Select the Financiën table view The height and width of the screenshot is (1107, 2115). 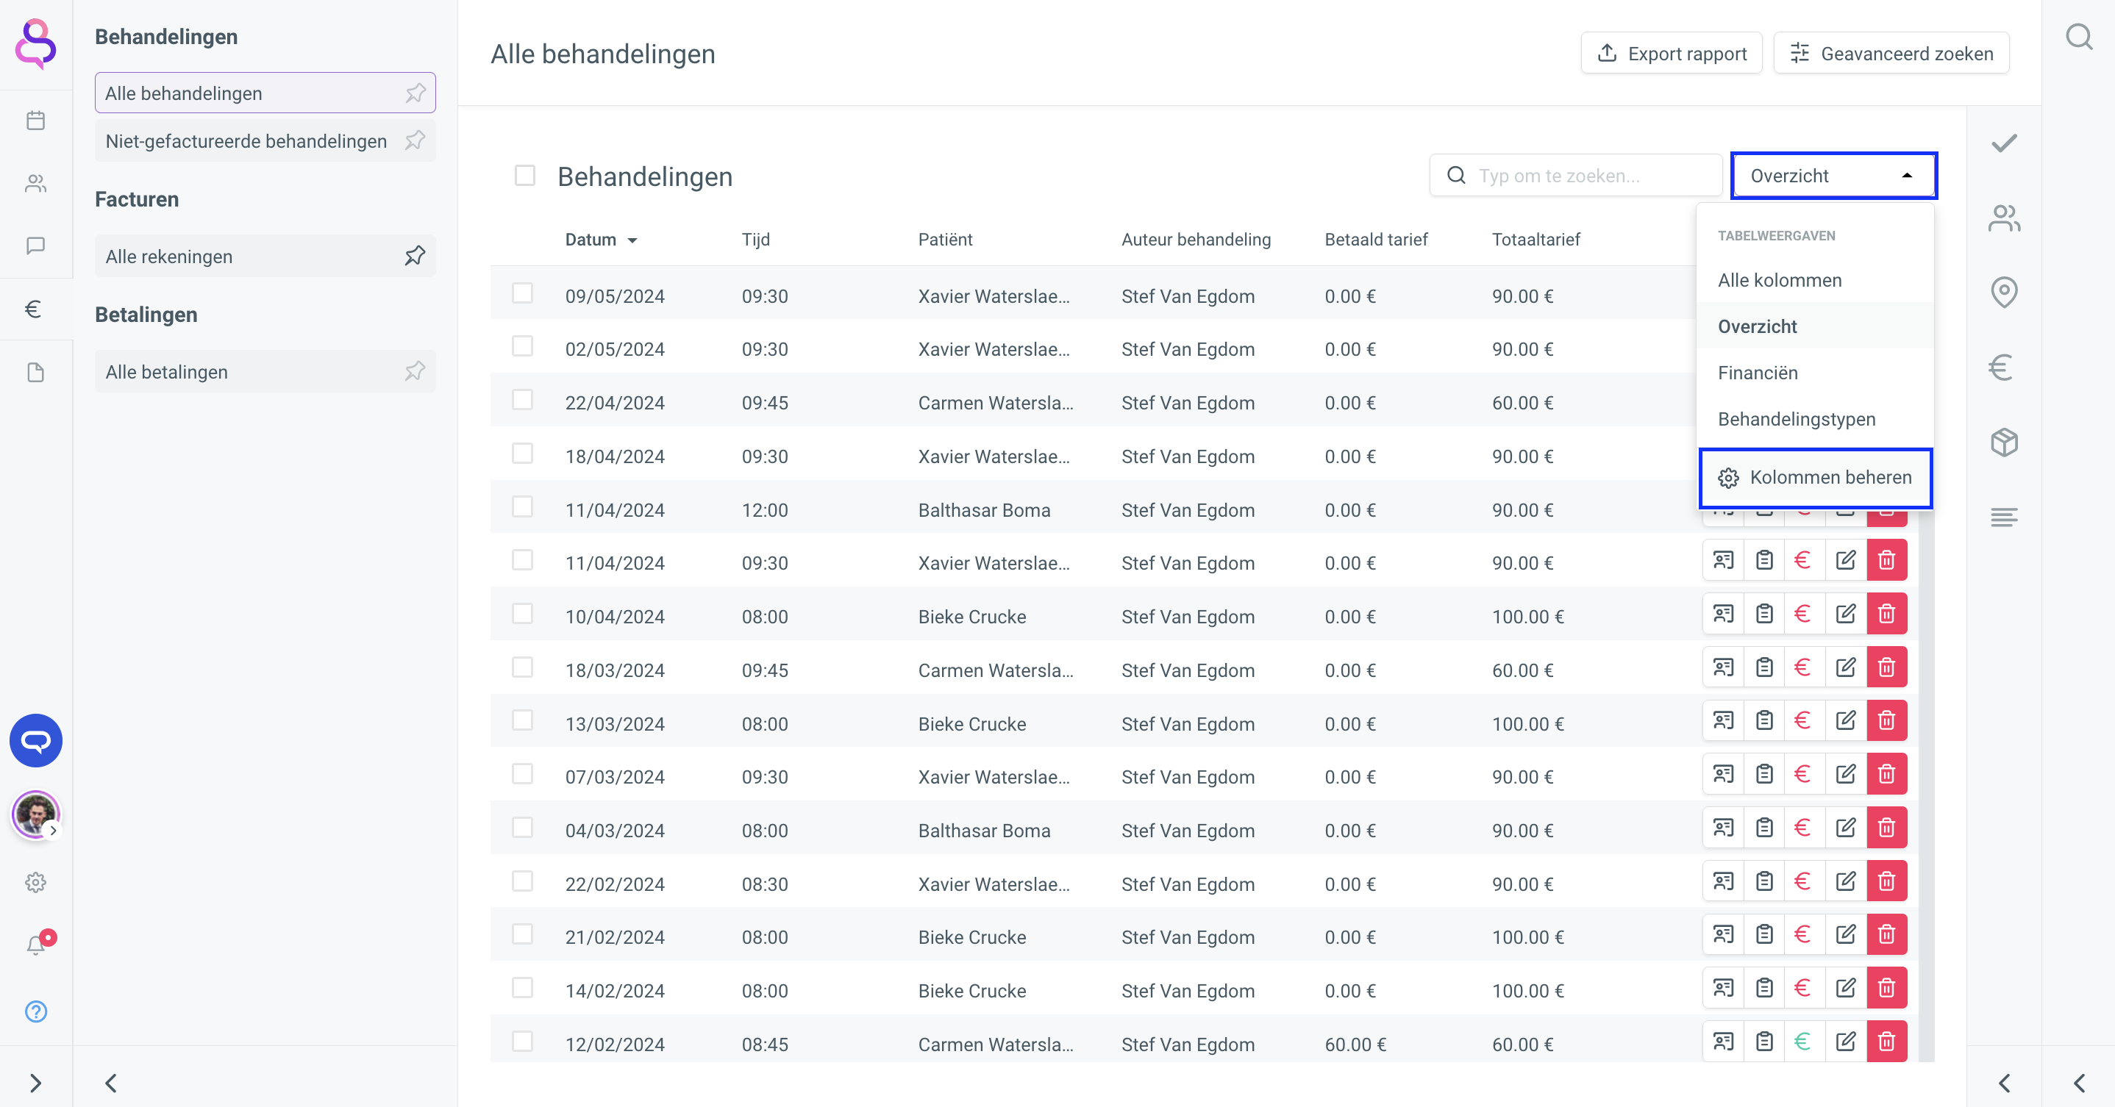1814,373
